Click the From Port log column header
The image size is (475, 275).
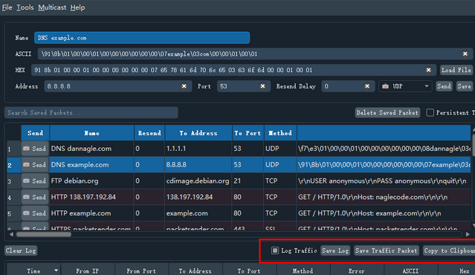click(x=141, y=271)
